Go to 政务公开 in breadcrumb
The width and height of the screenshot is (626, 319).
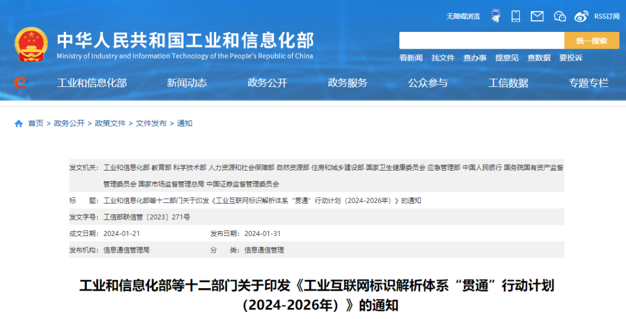pos(69,124)
